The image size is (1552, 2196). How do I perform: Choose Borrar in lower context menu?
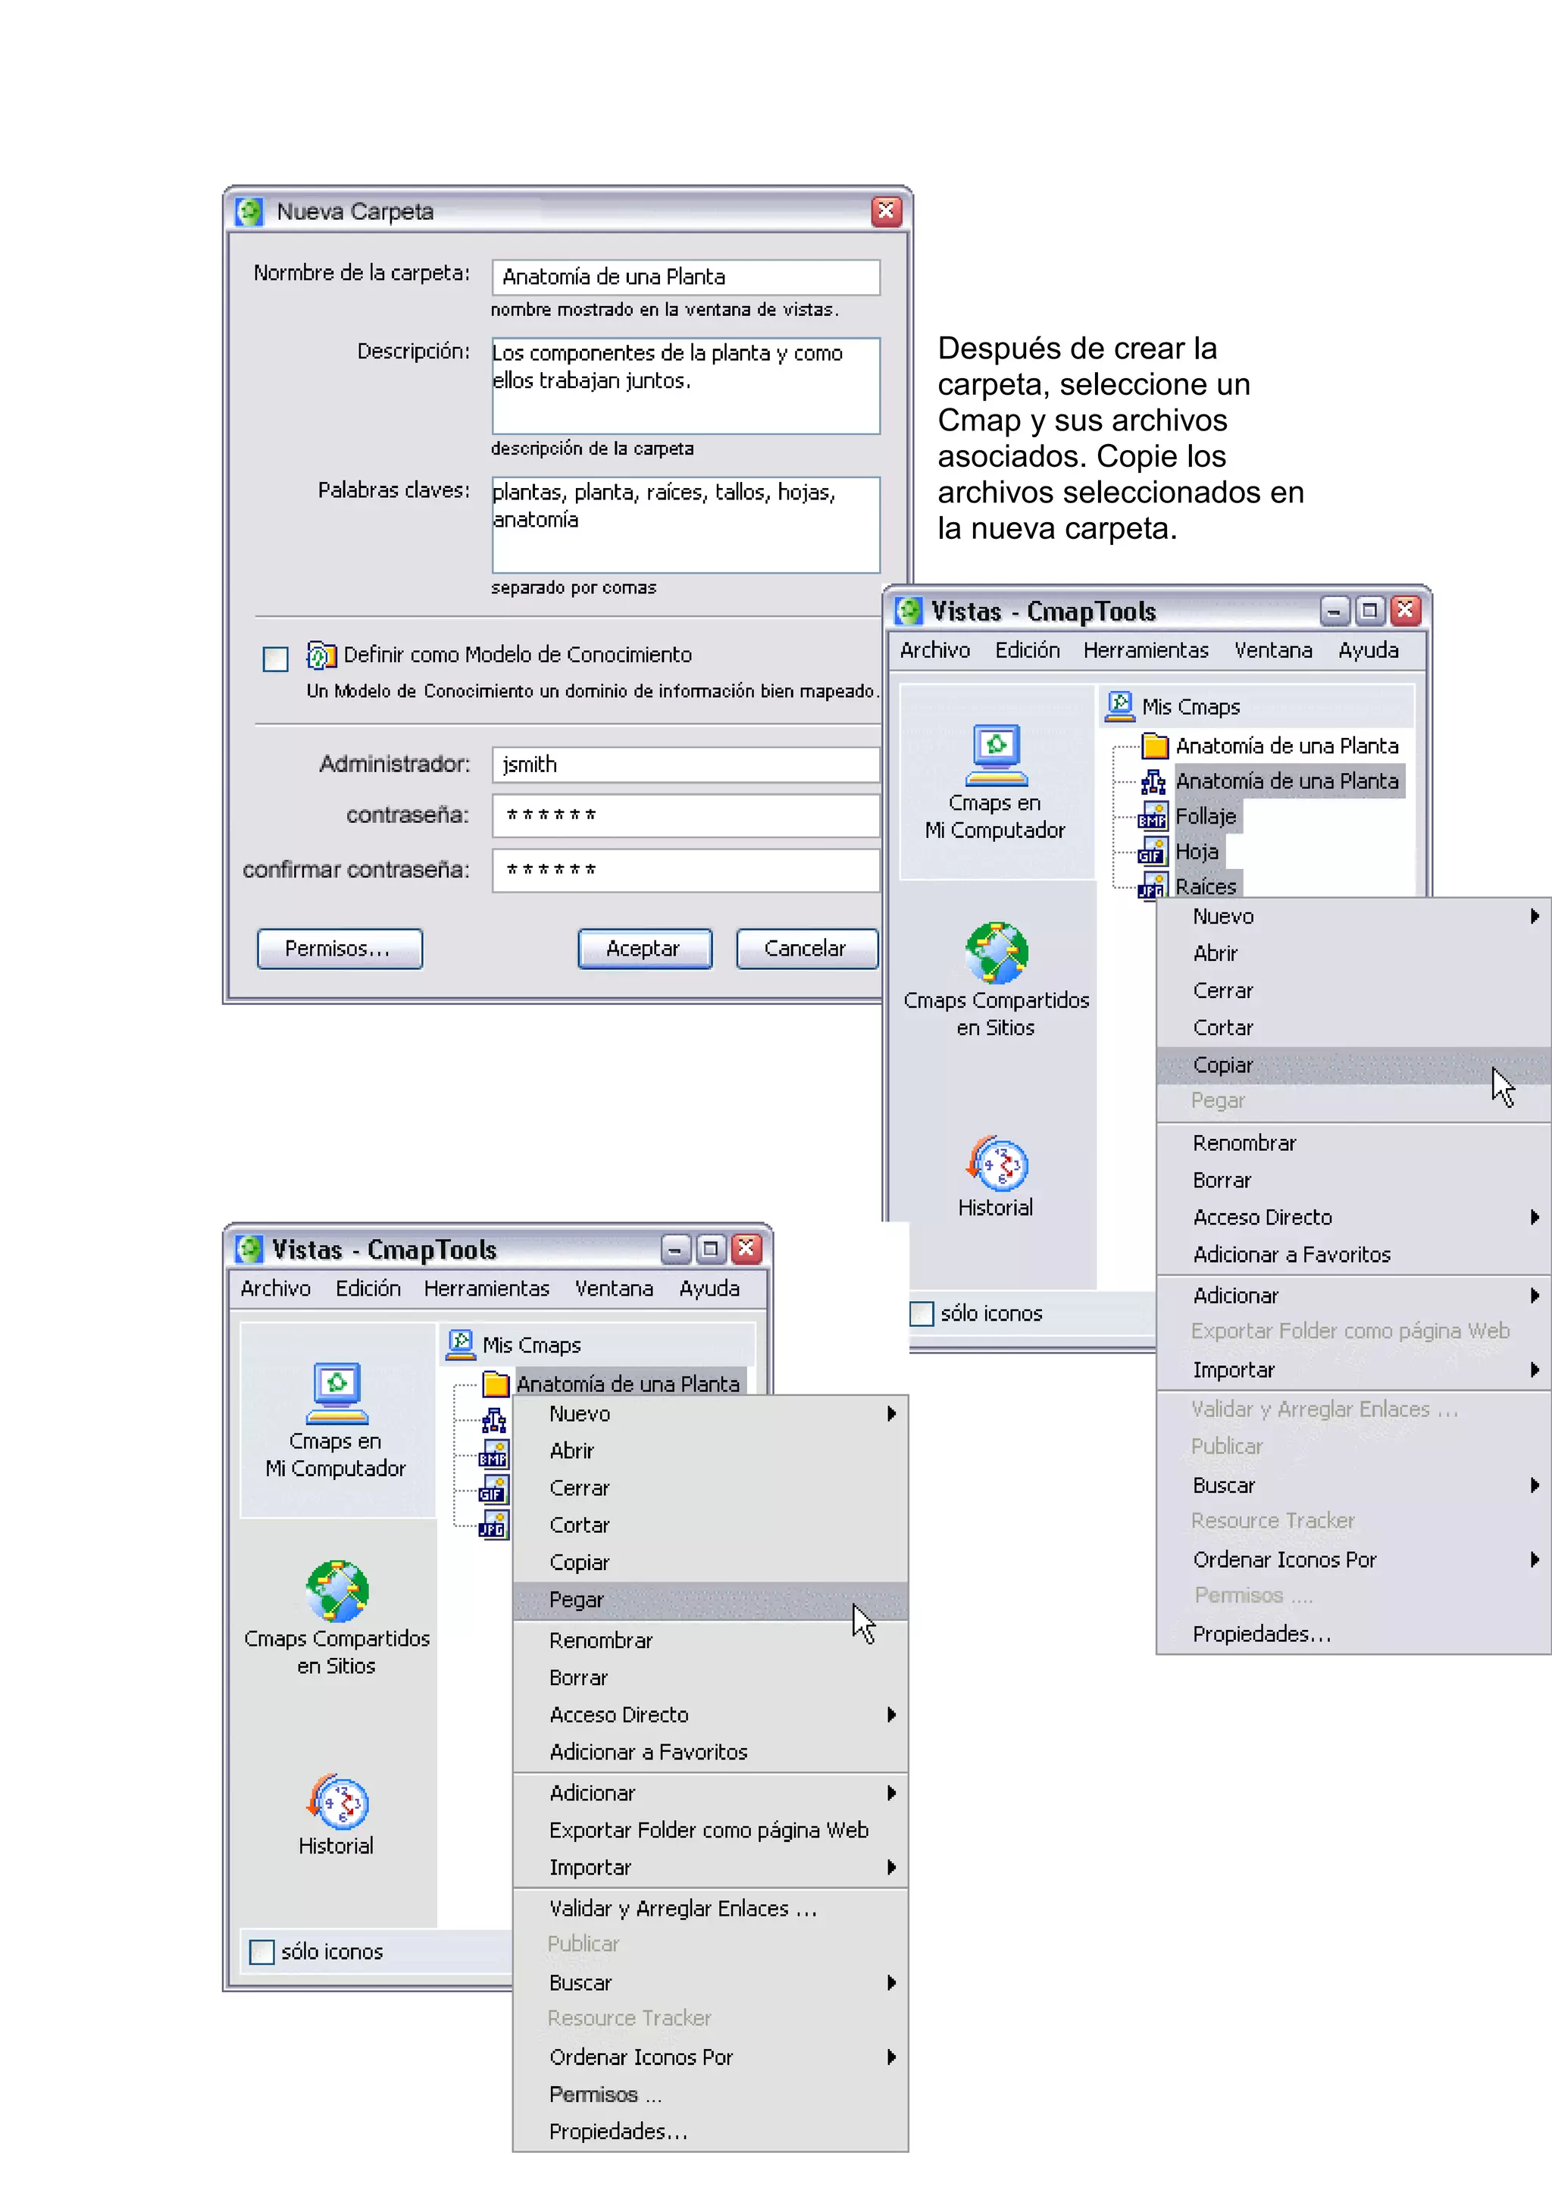711,1678
